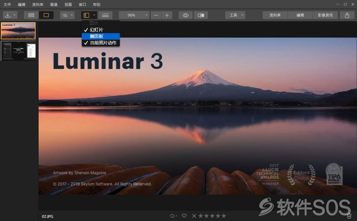
Task: Select the second dark screenshot thumbnail
Action: (x=18, y=51)
